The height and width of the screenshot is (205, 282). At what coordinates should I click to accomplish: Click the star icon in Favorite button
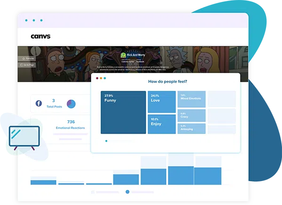point(23,58)
